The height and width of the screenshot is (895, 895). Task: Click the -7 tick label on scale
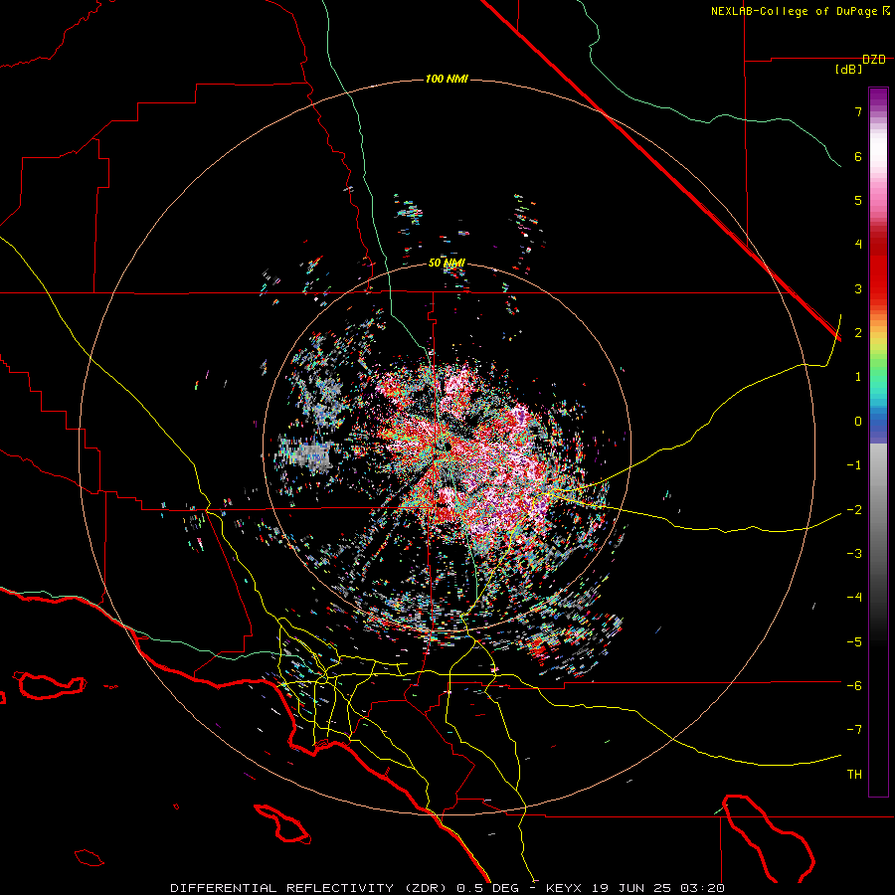854,730
